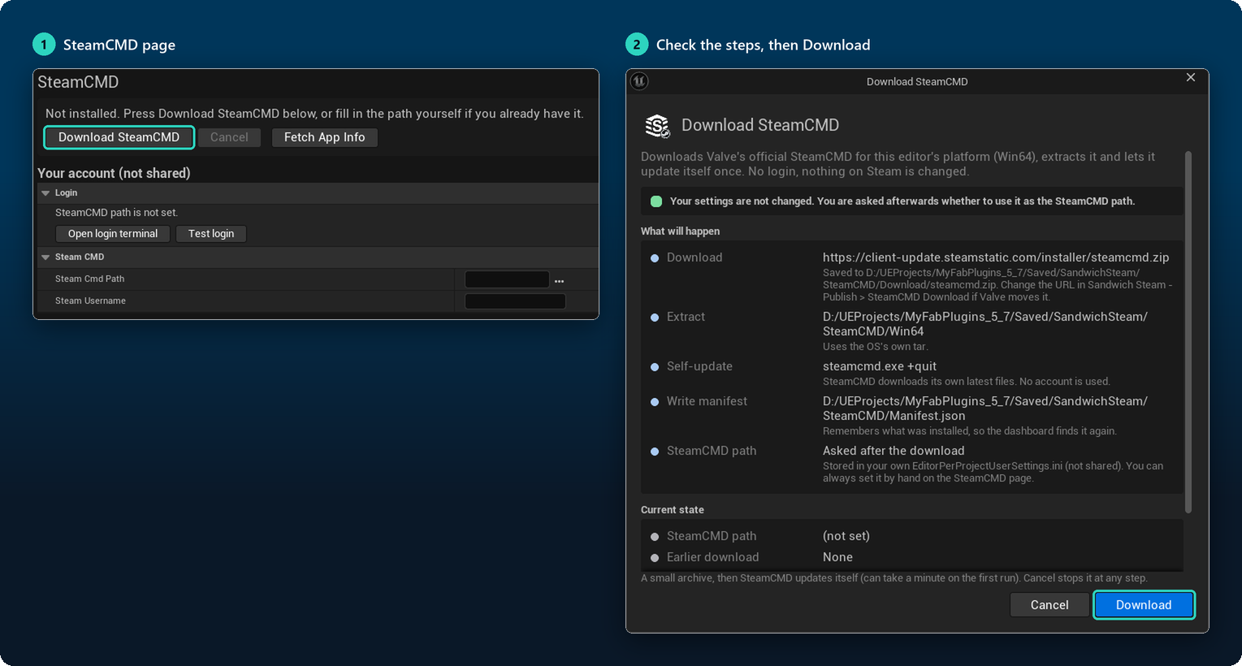
Task: Click the 'SteamCMD path is not set.' message
Action: click(116, 213)
